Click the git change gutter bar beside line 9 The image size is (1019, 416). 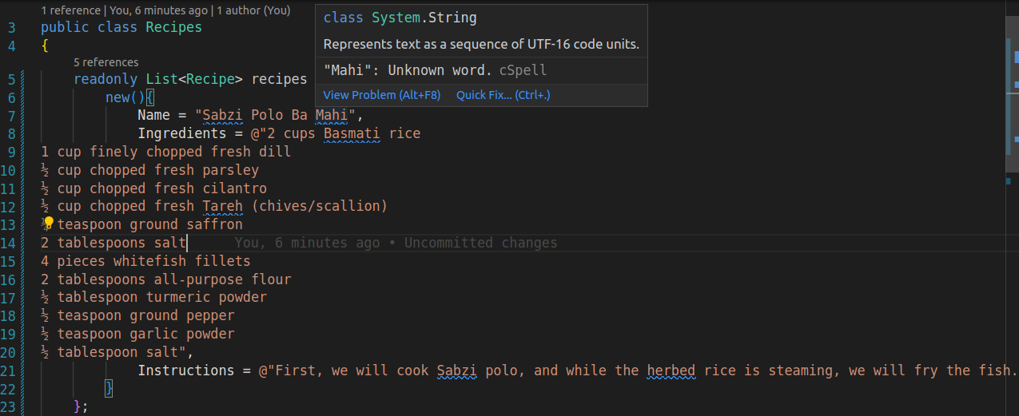coord(24,152)
